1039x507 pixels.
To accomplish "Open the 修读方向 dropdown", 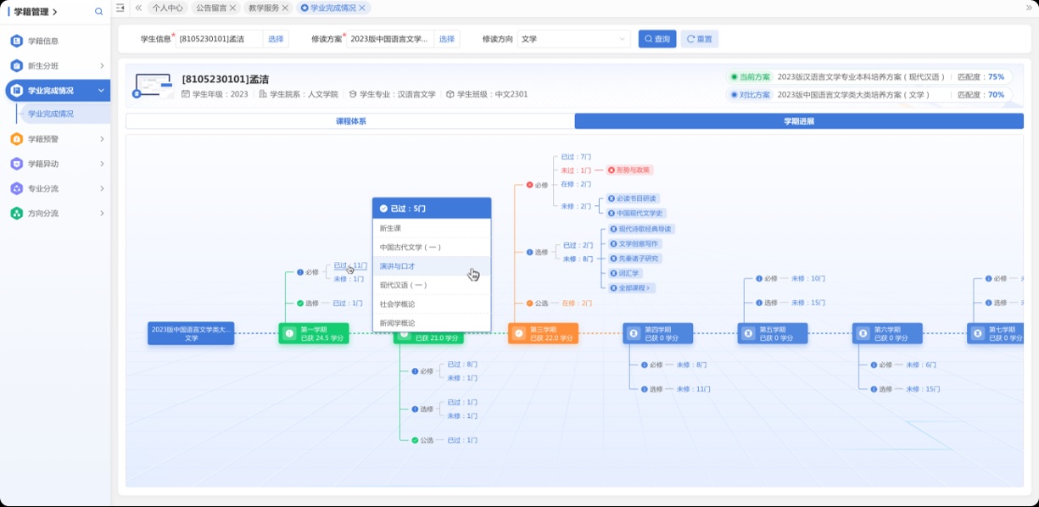I will coord(574,39).
